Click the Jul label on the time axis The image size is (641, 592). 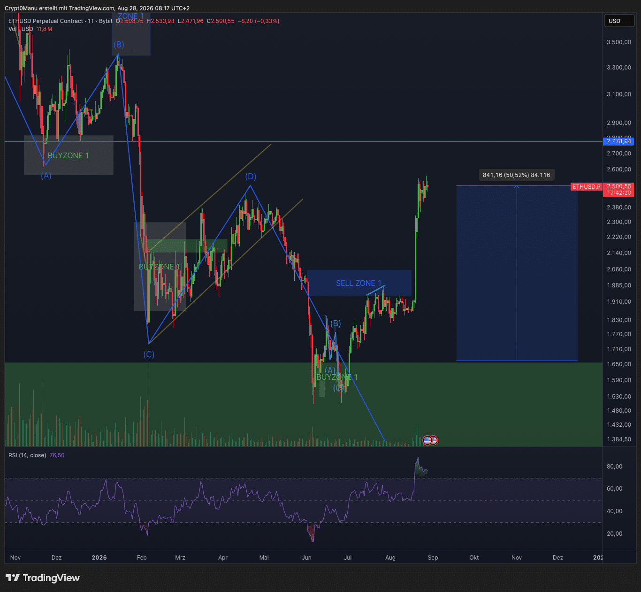pyautogui.click(x=348, y=558)
